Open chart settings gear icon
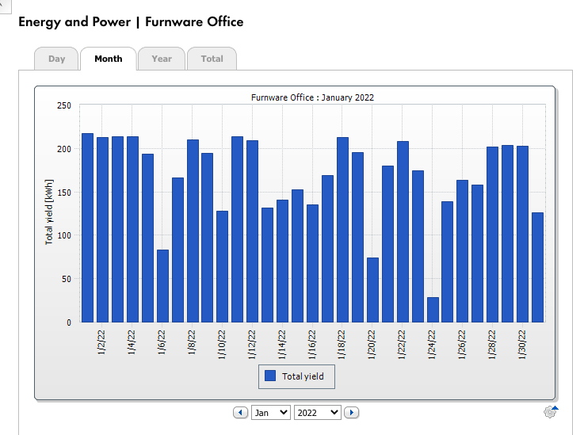The width and height of the screenshot is (584, 435). (551, 411)
